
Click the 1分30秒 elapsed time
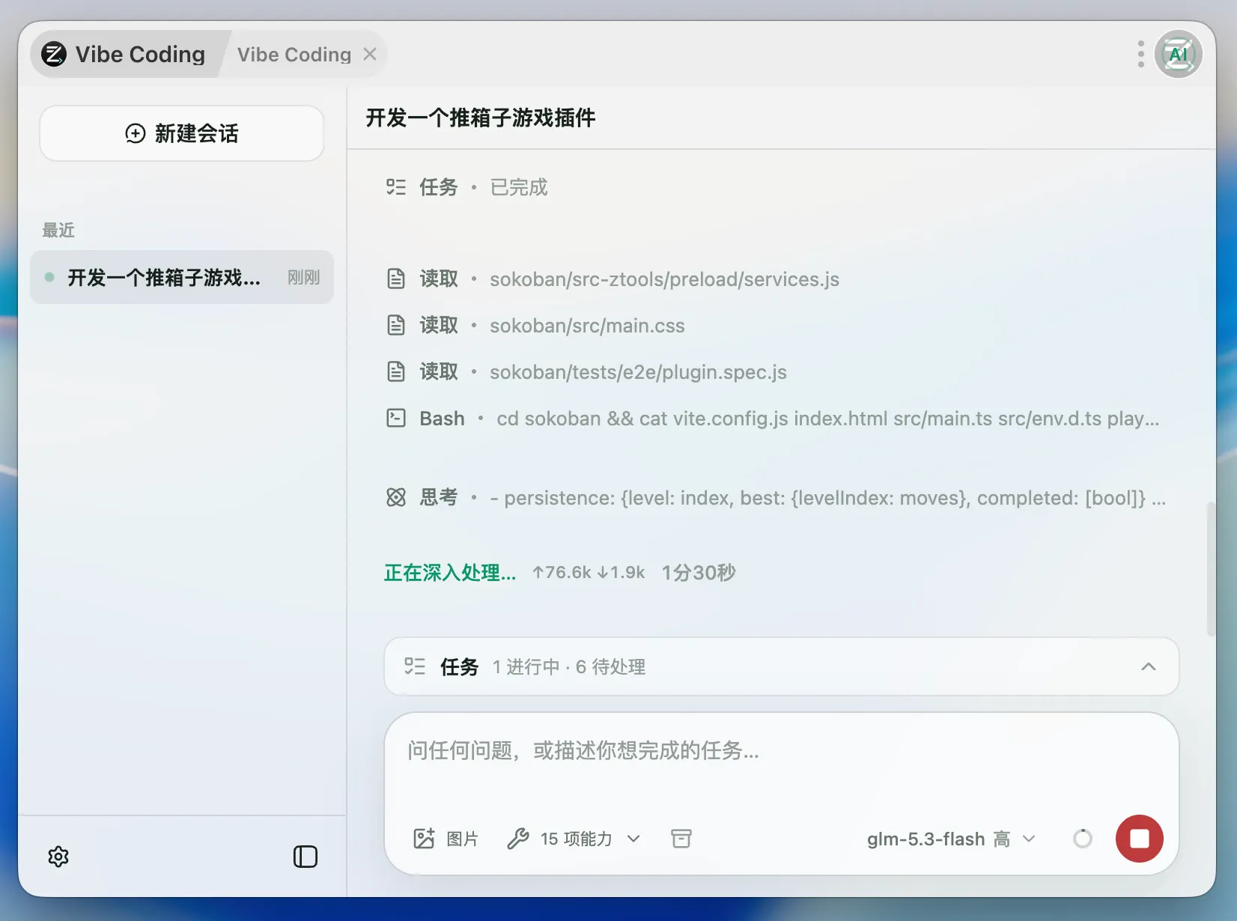tap(699, 573)
